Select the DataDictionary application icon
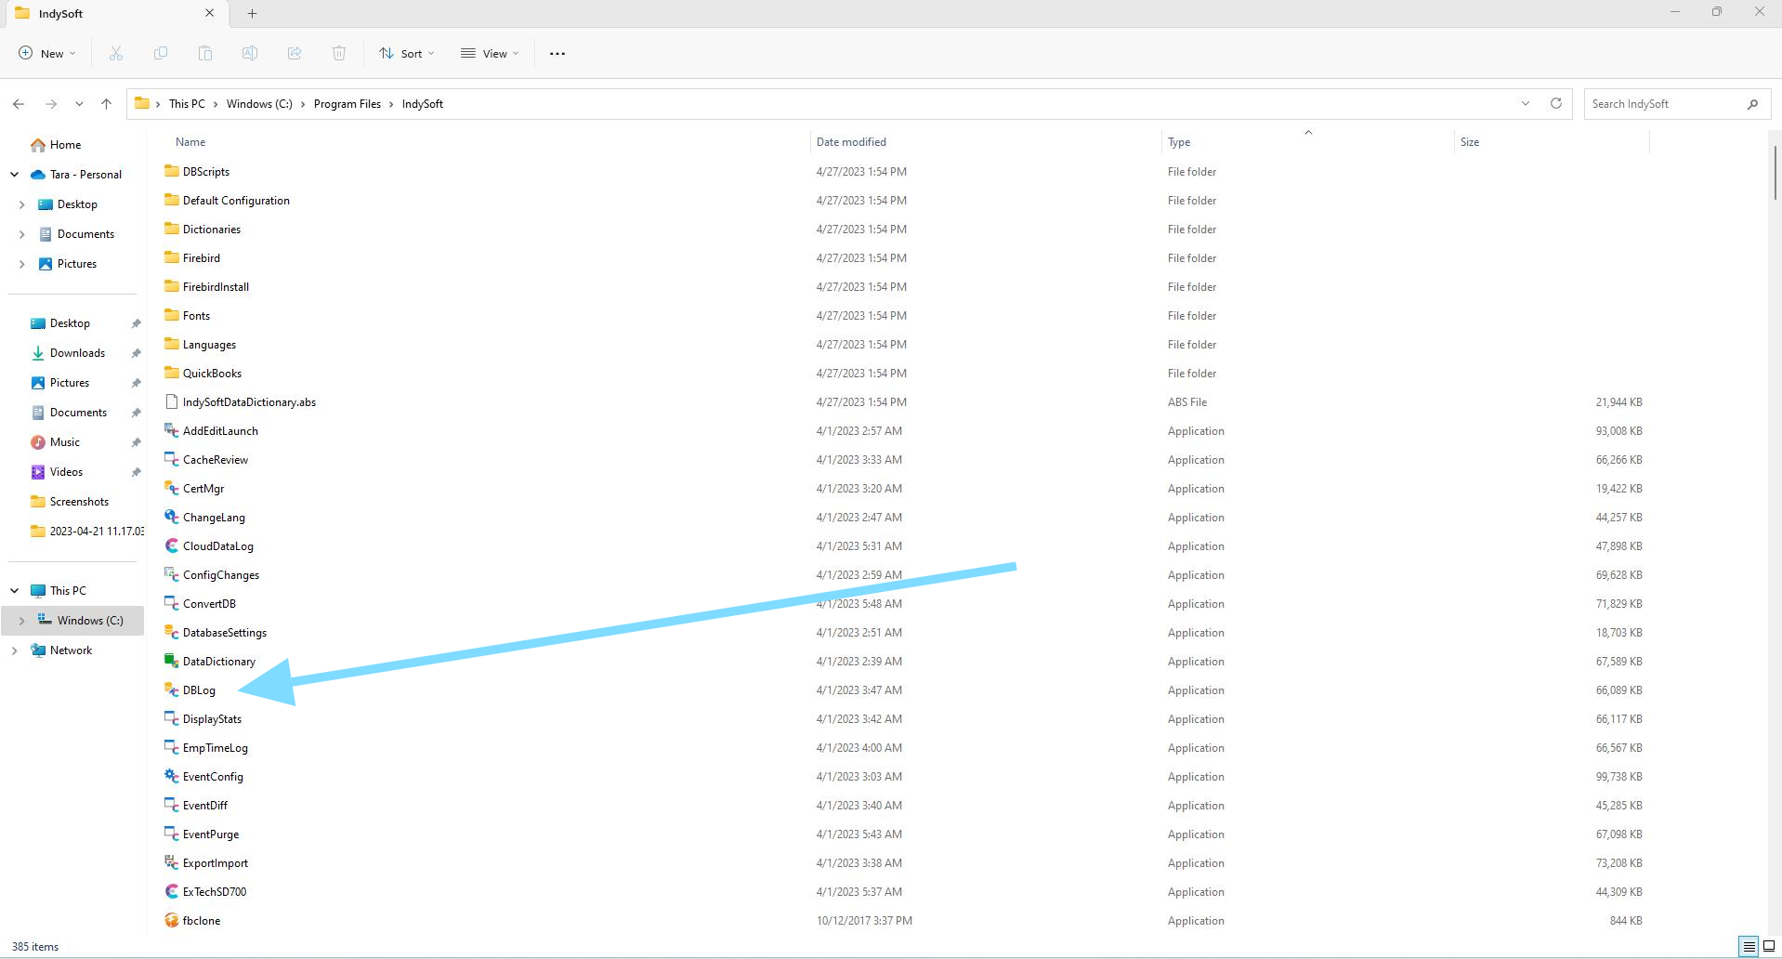1782x959 pixels. [x=171, y=661]
